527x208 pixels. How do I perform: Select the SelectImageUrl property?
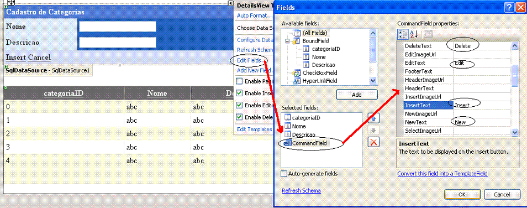[x=457, y=131]
